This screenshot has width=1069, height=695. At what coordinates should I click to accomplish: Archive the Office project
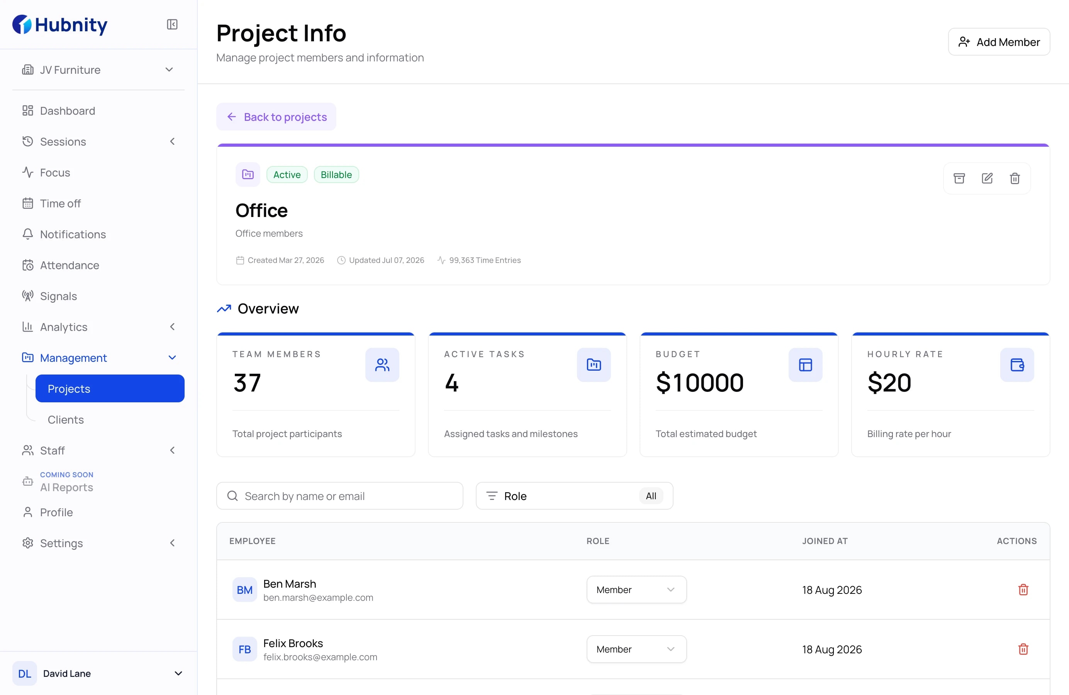[x=959, y=178]
